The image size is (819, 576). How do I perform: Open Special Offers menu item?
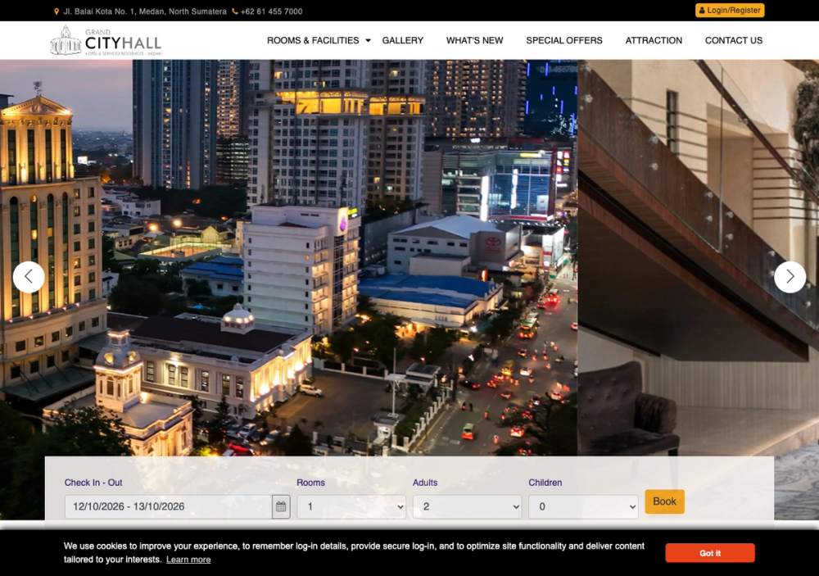click(564, 40)
